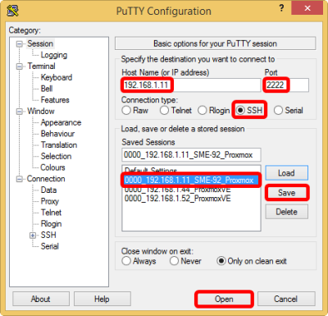Select the Rlogin connection type
328x316 pixels.
click(214, 111)
